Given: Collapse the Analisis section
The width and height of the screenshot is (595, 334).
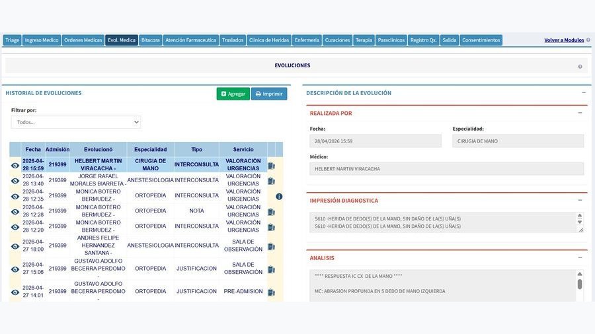Looking at the screenshot, I should coord(580,257).
